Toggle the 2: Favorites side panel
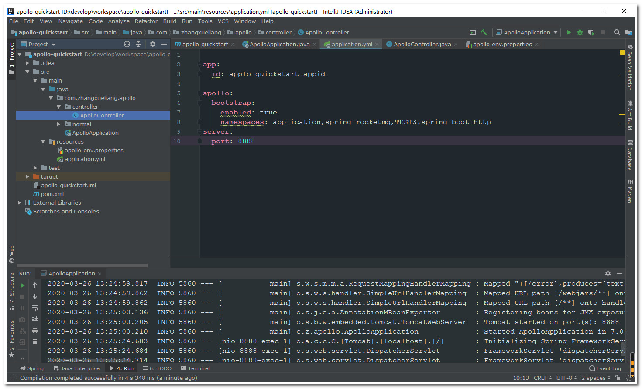Viewport: 642px width, 389px height. pos(12,340)
